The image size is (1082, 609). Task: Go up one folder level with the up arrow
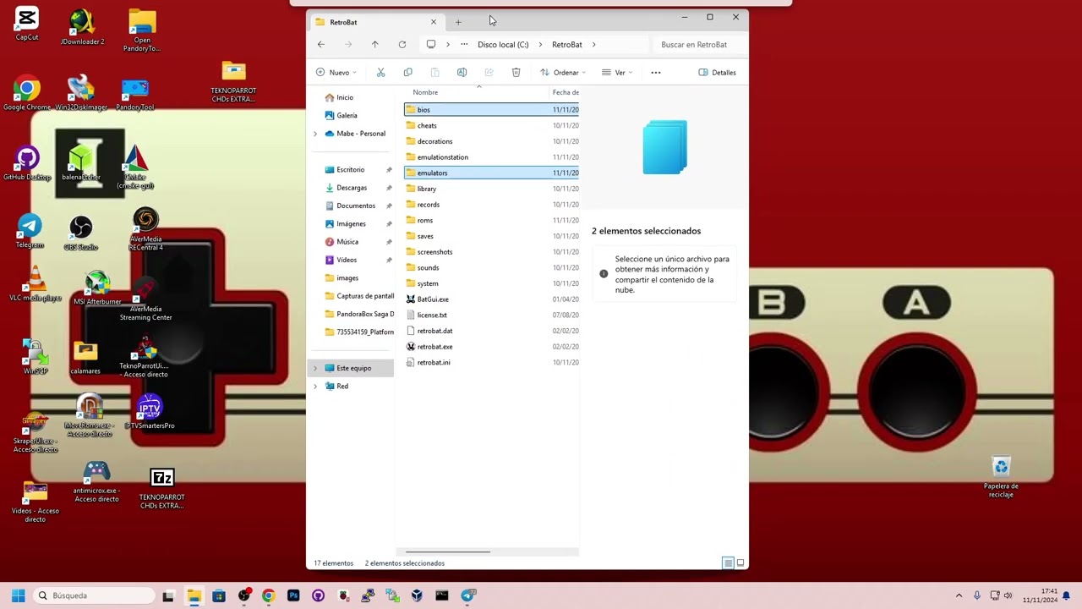point(375,45)
